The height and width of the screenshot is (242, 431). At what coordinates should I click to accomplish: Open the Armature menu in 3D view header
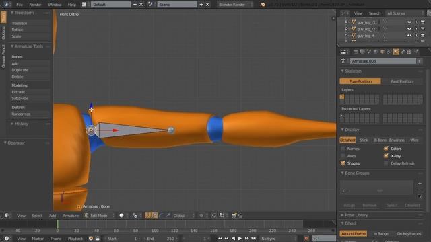[70, 216]
